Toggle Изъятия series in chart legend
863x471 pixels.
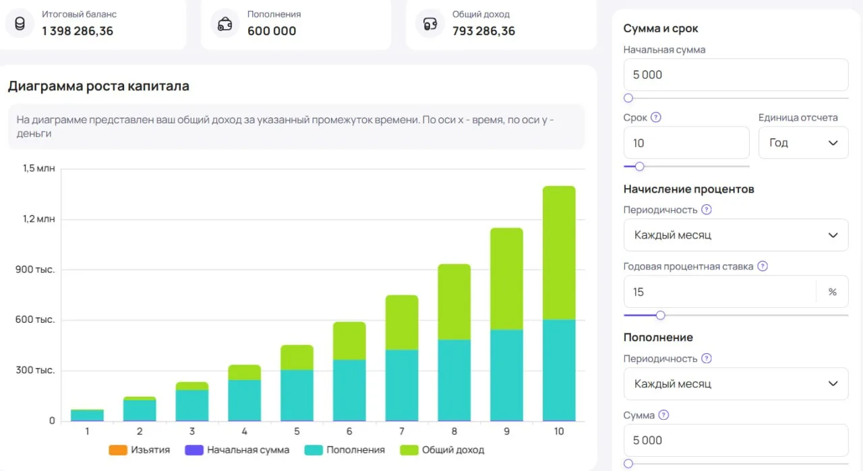[x=140, y=449]
